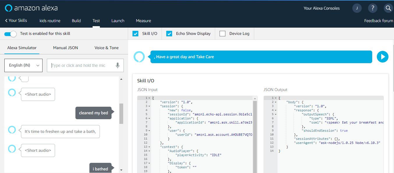Click the userAgent line in JSON Output
This screenshot has height=173, width=394.
point(337,143)
